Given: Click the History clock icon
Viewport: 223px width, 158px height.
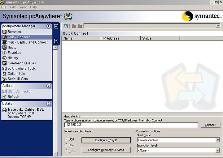Looking at the screenshot, I should click(4, 58).
